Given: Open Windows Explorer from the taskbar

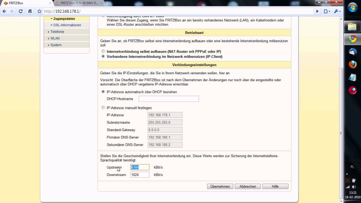Looking at the screenshot, I should tap(353, 27).
